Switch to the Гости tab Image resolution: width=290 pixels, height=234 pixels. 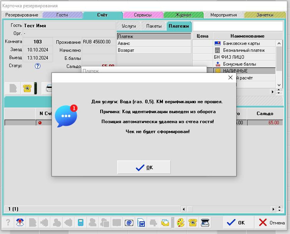tap(62, 15)
